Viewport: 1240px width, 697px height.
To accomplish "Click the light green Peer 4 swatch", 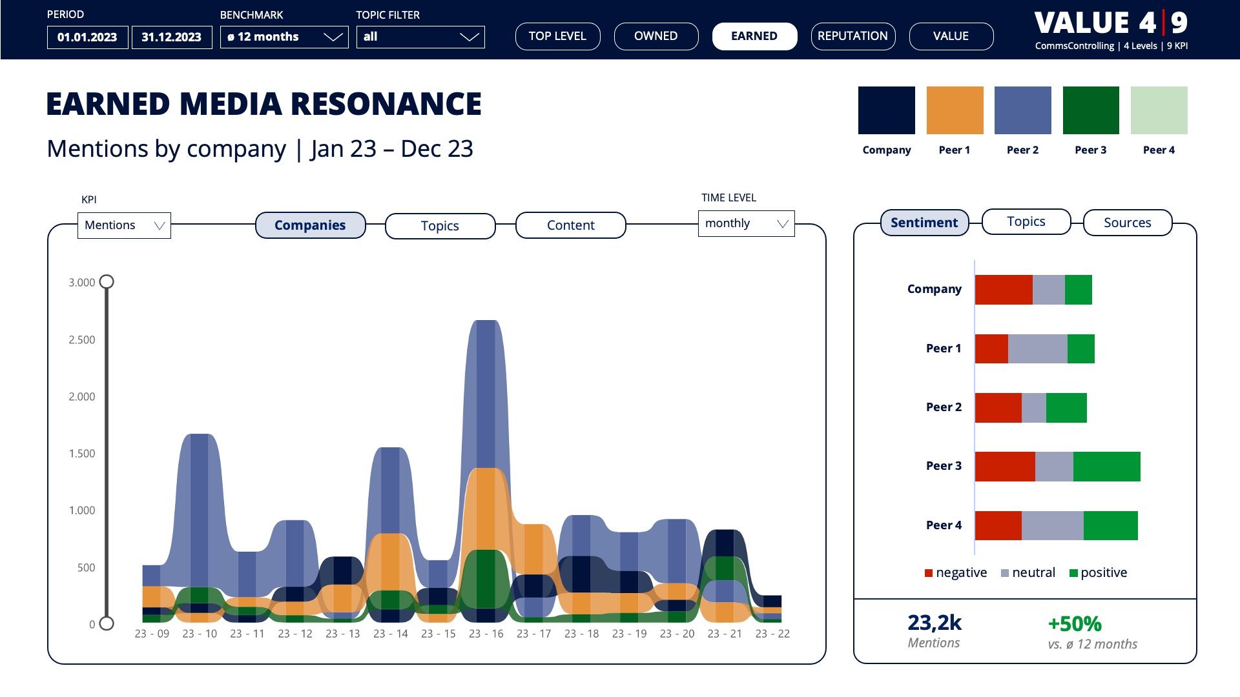I will (x=1159, y=110).
